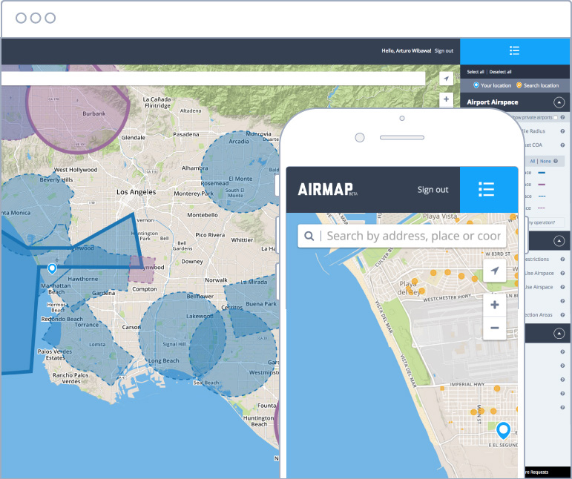Image resolution: width=572 pixels, height=479 pixels.
Task: Enable Show private airports checkbox
Action: [556, 117]
